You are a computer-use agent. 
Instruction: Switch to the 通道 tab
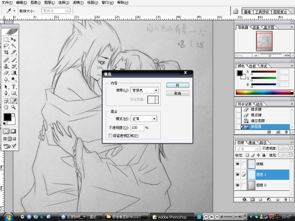tap(252, 143)
